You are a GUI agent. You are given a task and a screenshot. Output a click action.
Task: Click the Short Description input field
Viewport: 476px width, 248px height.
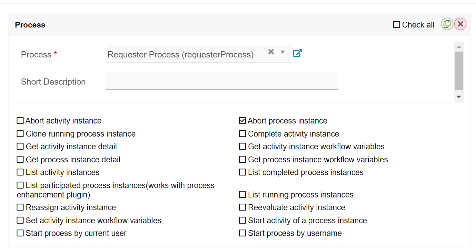pos(222,81)
